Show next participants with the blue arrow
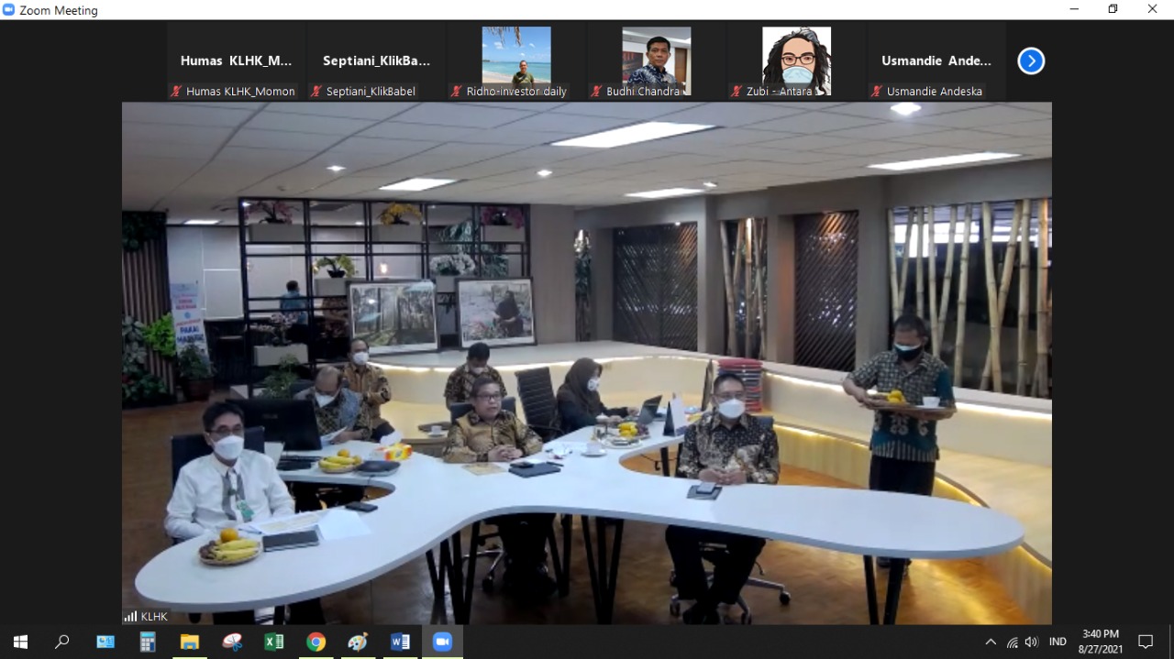This screenshot has height=659, width=1174. [1031, 61]
